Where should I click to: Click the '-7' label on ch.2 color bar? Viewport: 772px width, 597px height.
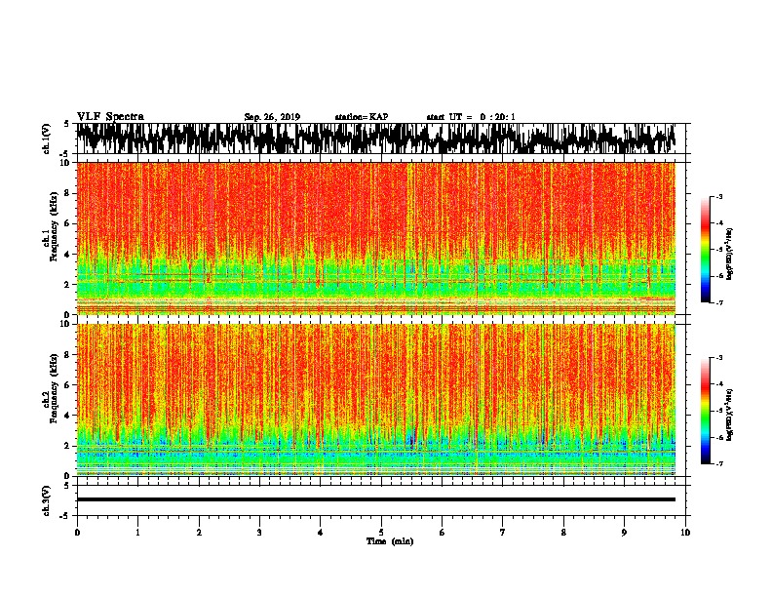click(718, 464)
